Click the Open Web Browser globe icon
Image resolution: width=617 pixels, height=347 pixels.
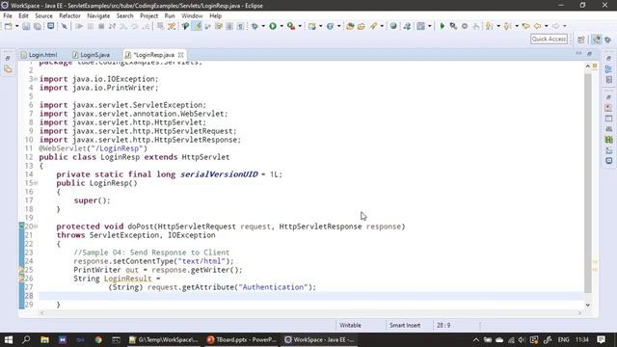(393, 26)
